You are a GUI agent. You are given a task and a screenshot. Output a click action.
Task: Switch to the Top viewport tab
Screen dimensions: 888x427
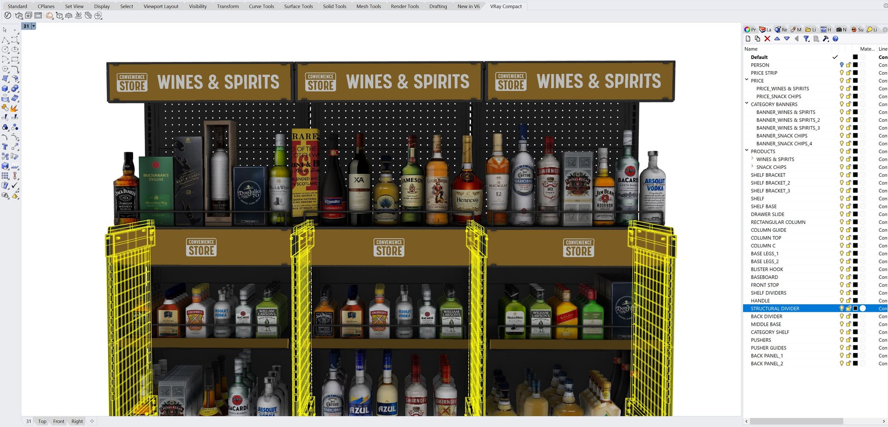pos(42,421)
